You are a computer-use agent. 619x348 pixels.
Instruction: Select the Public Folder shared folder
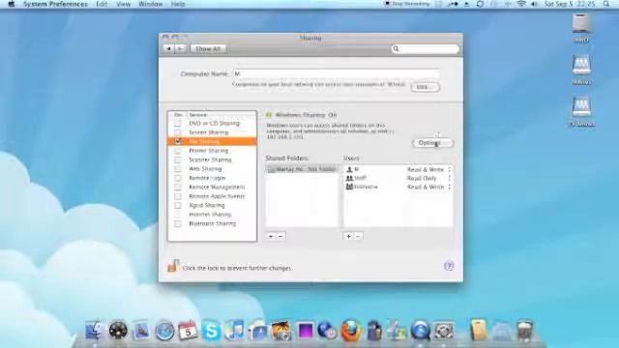(x=302, y=169)
